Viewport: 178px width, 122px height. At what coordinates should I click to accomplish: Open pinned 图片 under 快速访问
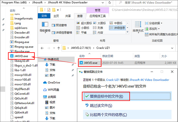(50, 75)
